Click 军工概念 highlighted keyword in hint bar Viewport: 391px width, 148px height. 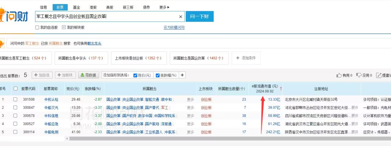coord(32,43)
